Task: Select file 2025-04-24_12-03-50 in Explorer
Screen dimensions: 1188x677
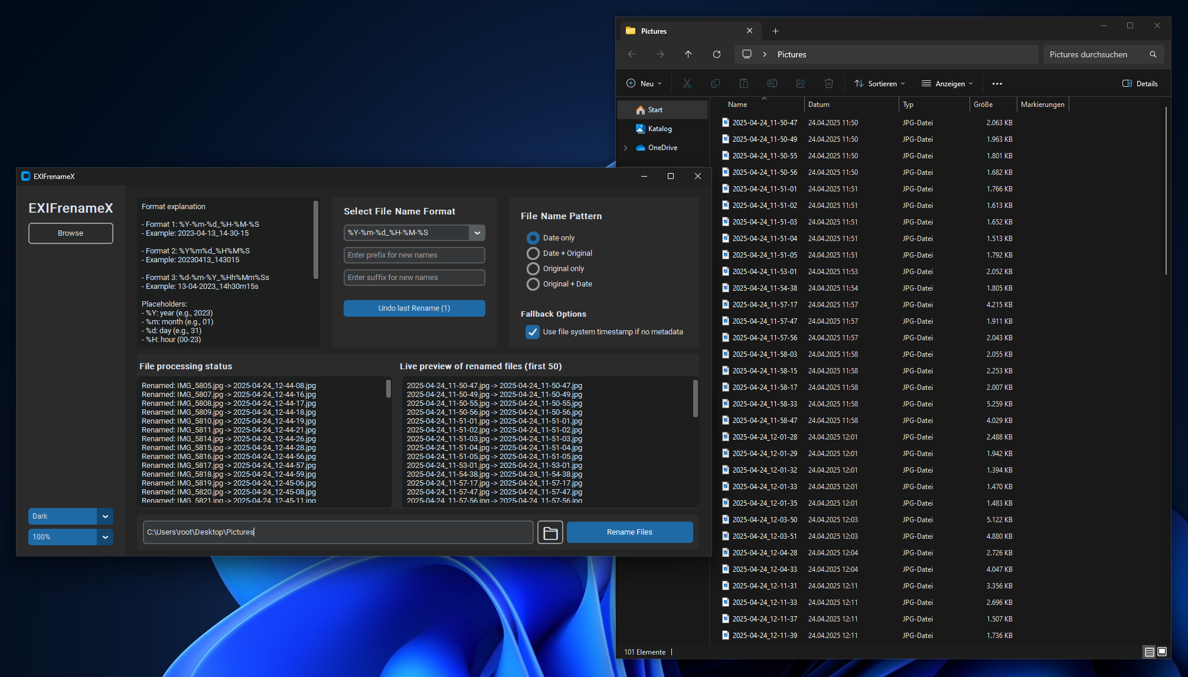Action: pyautogui.click(x=765, y=520)
